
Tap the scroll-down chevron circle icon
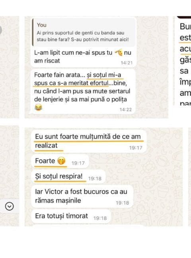click(10, 206)
